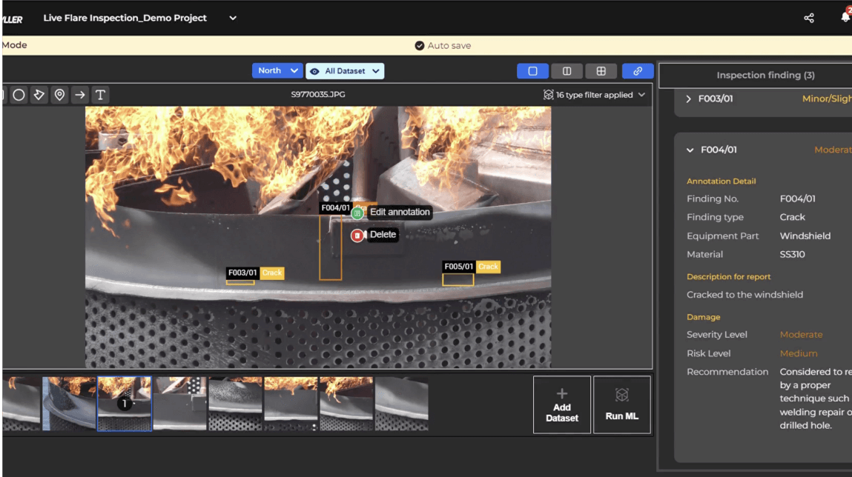Choose the location pin marker tool
The width and height of the screenshot is (852, 477).
[x=59, y=95]
